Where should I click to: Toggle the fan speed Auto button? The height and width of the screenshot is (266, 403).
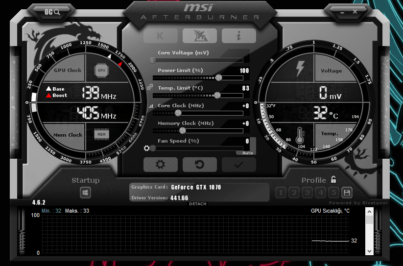tap(247, 153)
